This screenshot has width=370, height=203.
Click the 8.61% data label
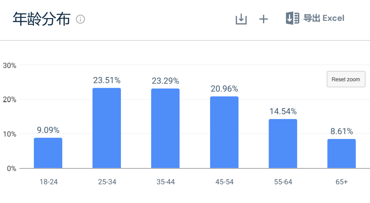pyautogui.click(x=342, y=131)
